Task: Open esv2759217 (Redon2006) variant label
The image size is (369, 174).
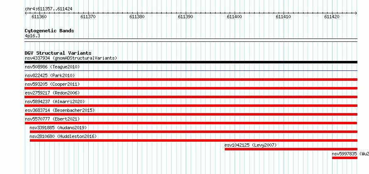Action: coord(52,93)
